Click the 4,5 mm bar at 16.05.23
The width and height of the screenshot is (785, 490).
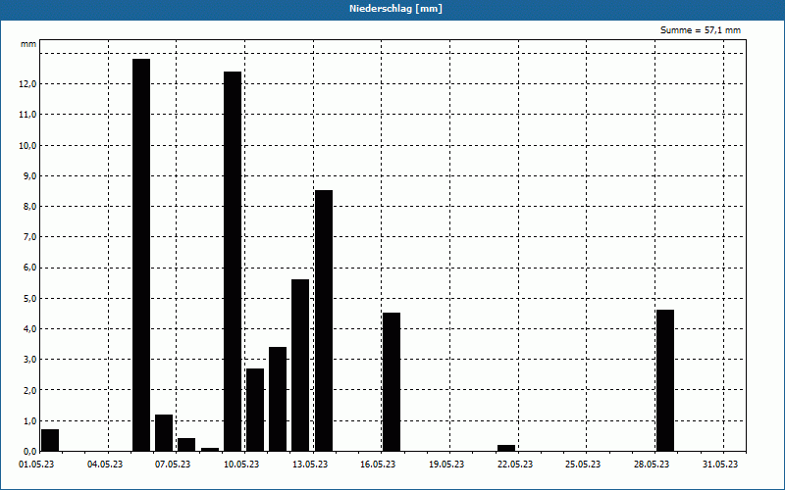click(392, 382)
